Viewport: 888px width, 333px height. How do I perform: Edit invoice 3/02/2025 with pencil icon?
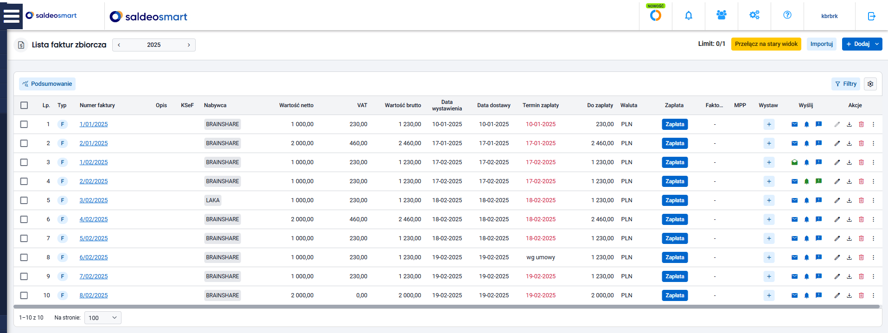(x=837, y=200)
